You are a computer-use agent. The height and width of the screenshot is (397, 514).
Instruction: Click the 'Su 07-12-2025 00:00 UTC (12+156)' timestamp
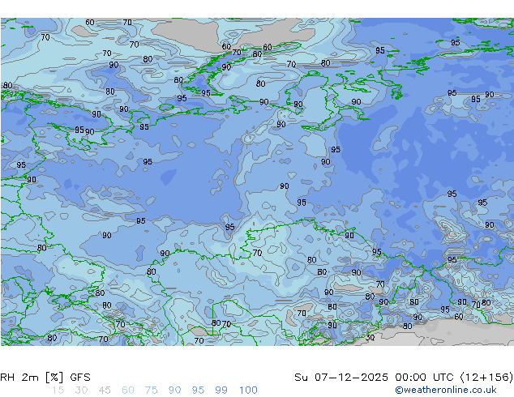[x=404, y=378]
